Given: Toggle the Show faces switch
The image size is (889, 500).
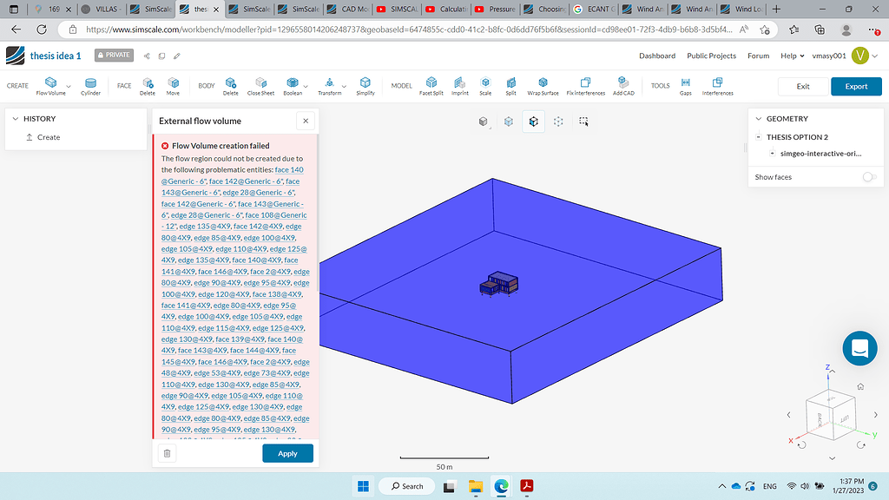Looking at the screenshot, I should coord(868,174).
